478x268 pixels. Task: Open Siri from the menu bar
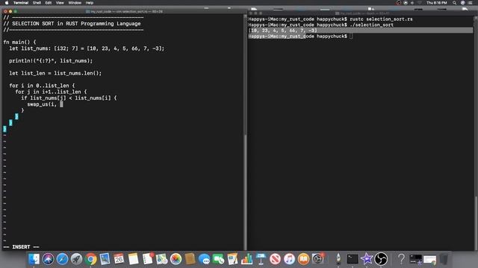tap(463, 3)
